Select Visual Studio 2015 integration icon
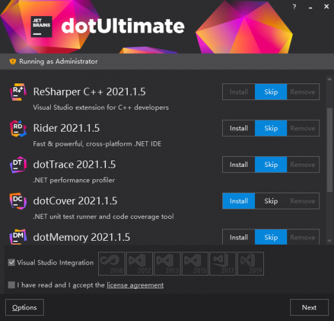 click(x=195, y=264)
